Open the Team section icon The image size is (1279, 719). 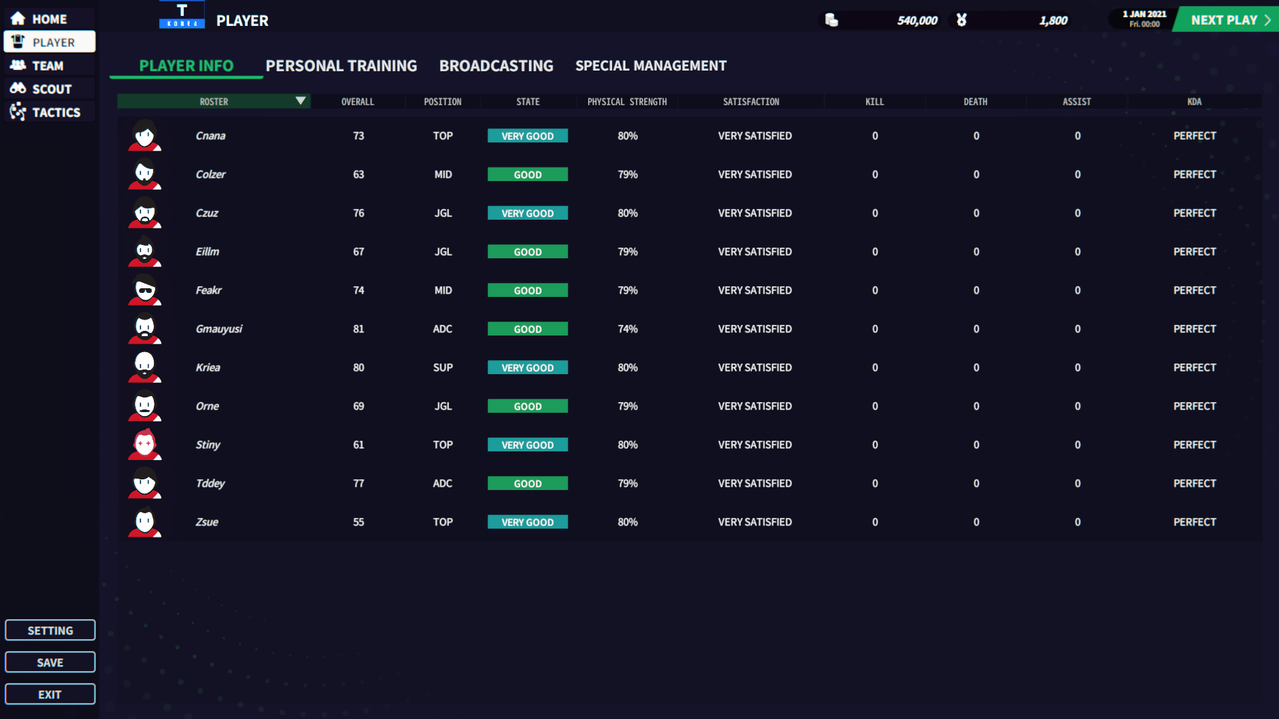pyautogui.click(x=18, y=65)
